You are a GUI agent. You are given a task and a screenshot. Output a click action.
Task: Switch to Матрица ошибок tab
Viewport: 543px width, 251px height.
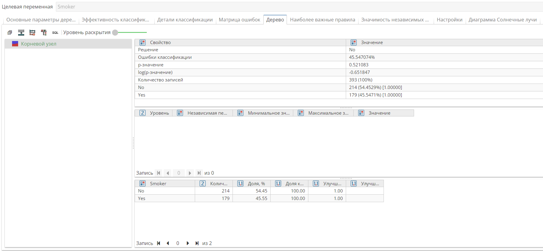click(x=239, y=20)
